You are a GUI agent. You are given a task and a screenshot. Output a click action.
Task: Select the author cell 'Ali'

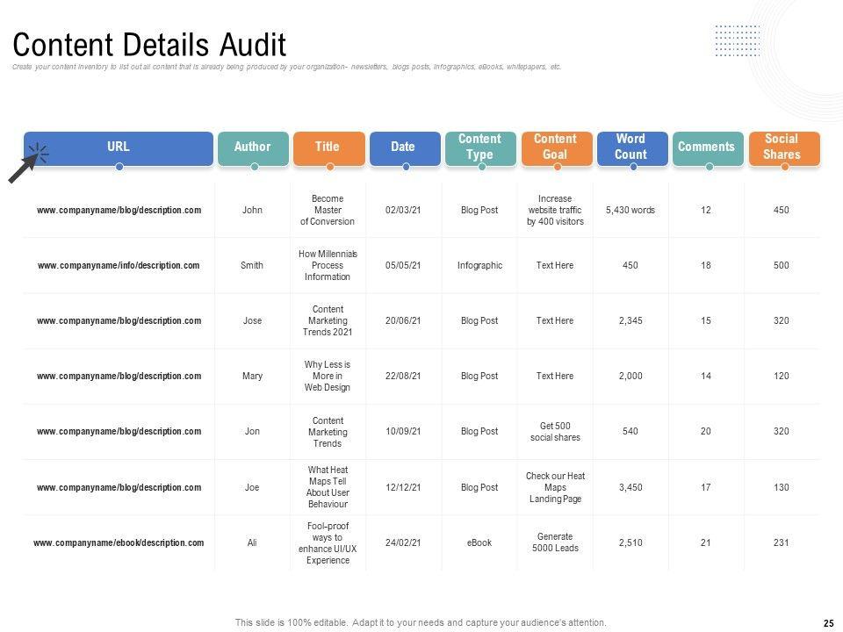pyautogui.click(x=252, y=542)
